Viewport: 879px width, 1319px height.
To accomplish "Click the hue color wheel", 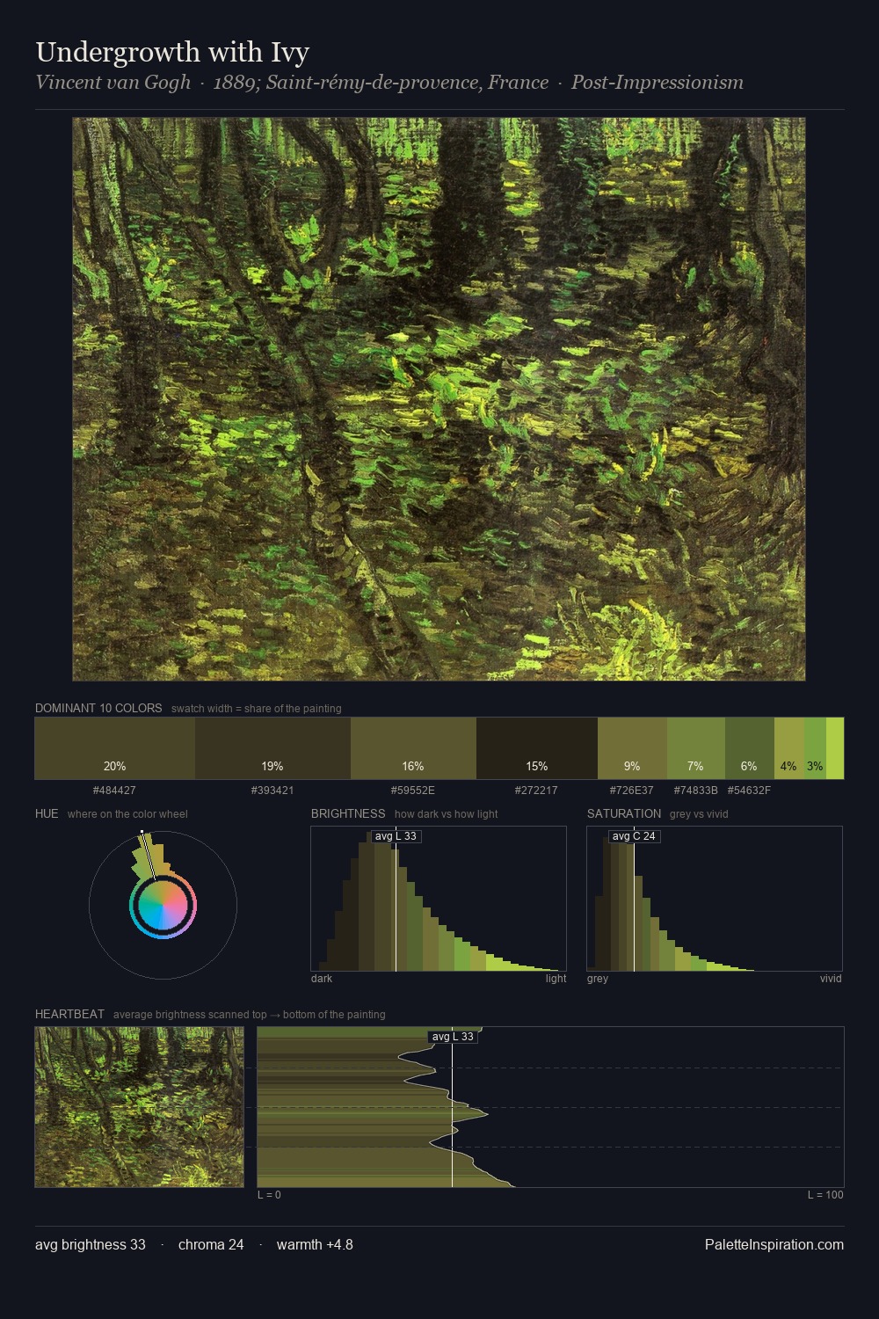I will tap(163, 905).
